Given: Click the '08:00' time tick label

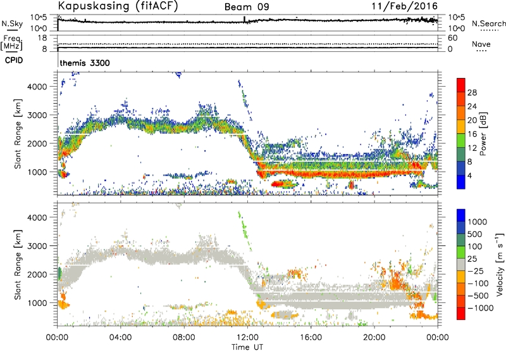Looking at the screenshot, I should [183, 338].
